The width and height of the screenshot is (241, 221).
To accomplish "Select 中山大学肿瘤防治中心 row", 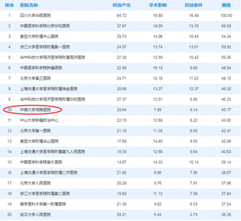I will point(120,120).
